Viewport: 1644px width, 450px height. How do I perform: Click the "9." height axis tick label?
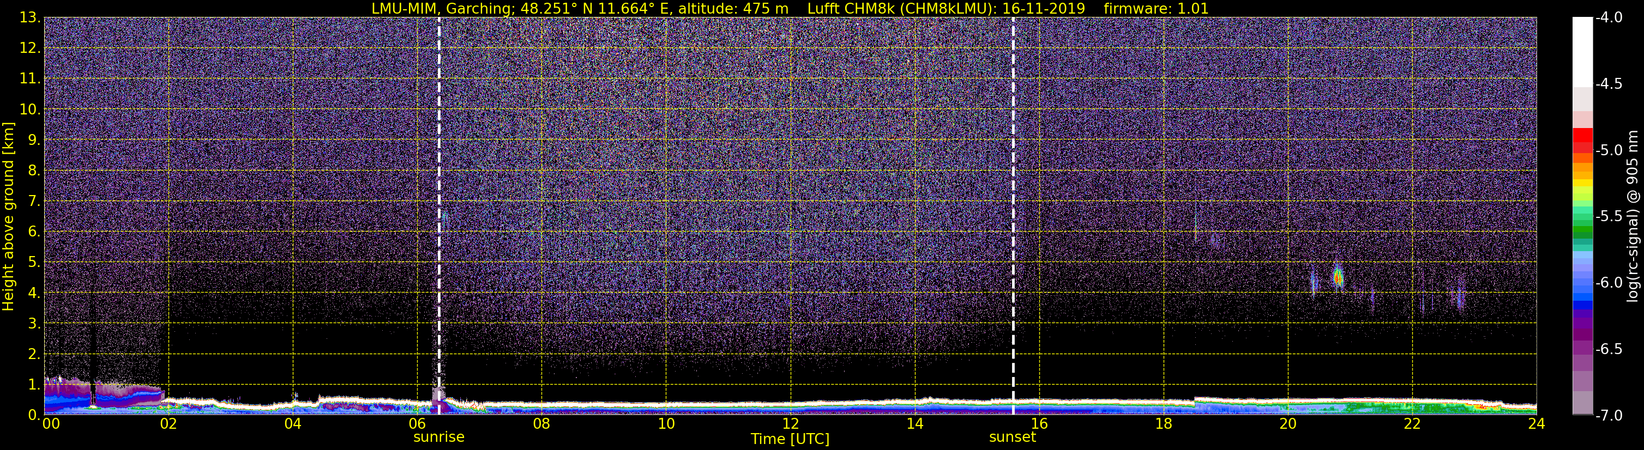point(34,139)
